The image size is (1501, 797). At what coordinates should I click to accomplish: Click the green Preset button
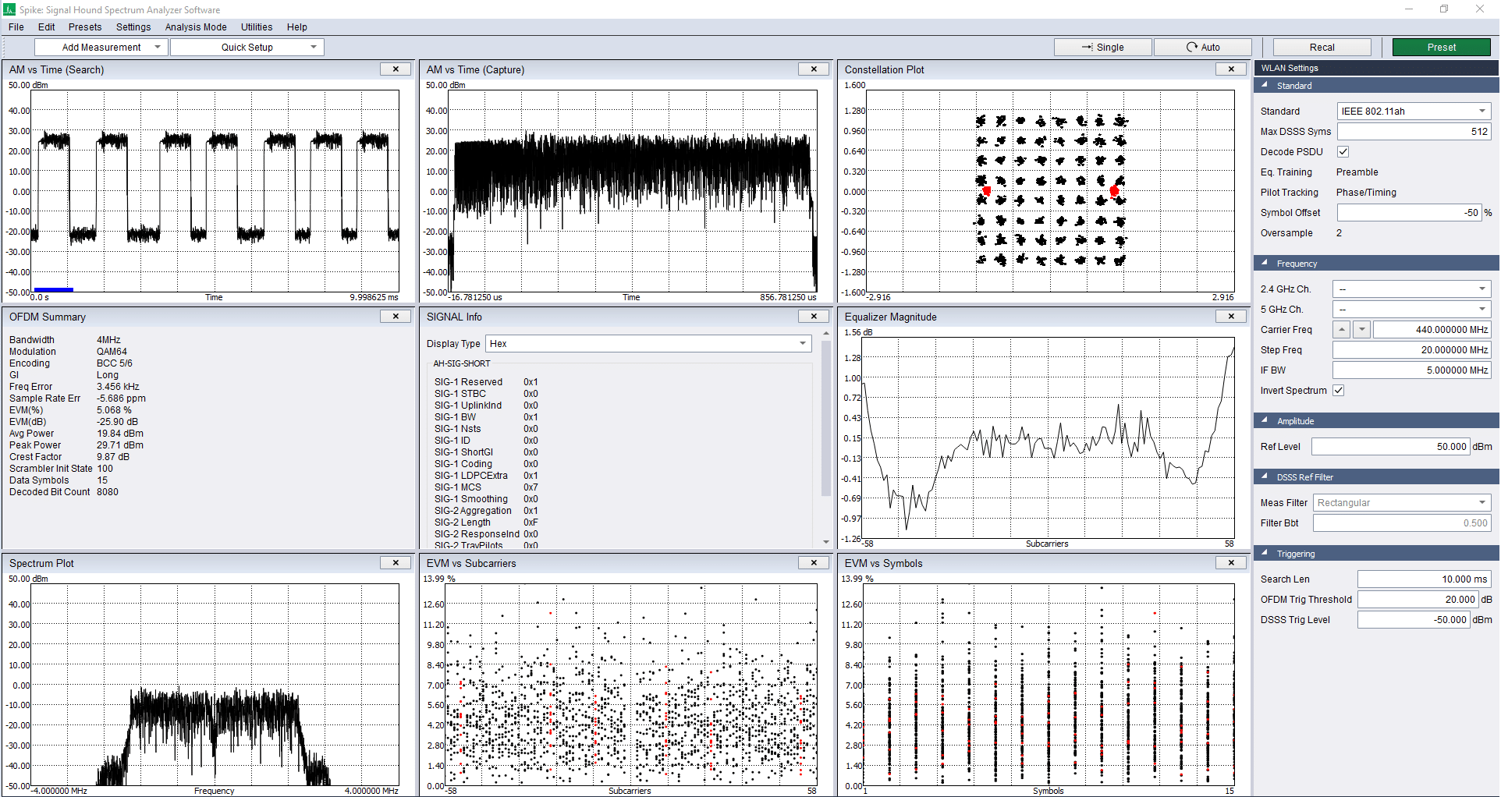pyautogui.click(x=1441, y=48)
